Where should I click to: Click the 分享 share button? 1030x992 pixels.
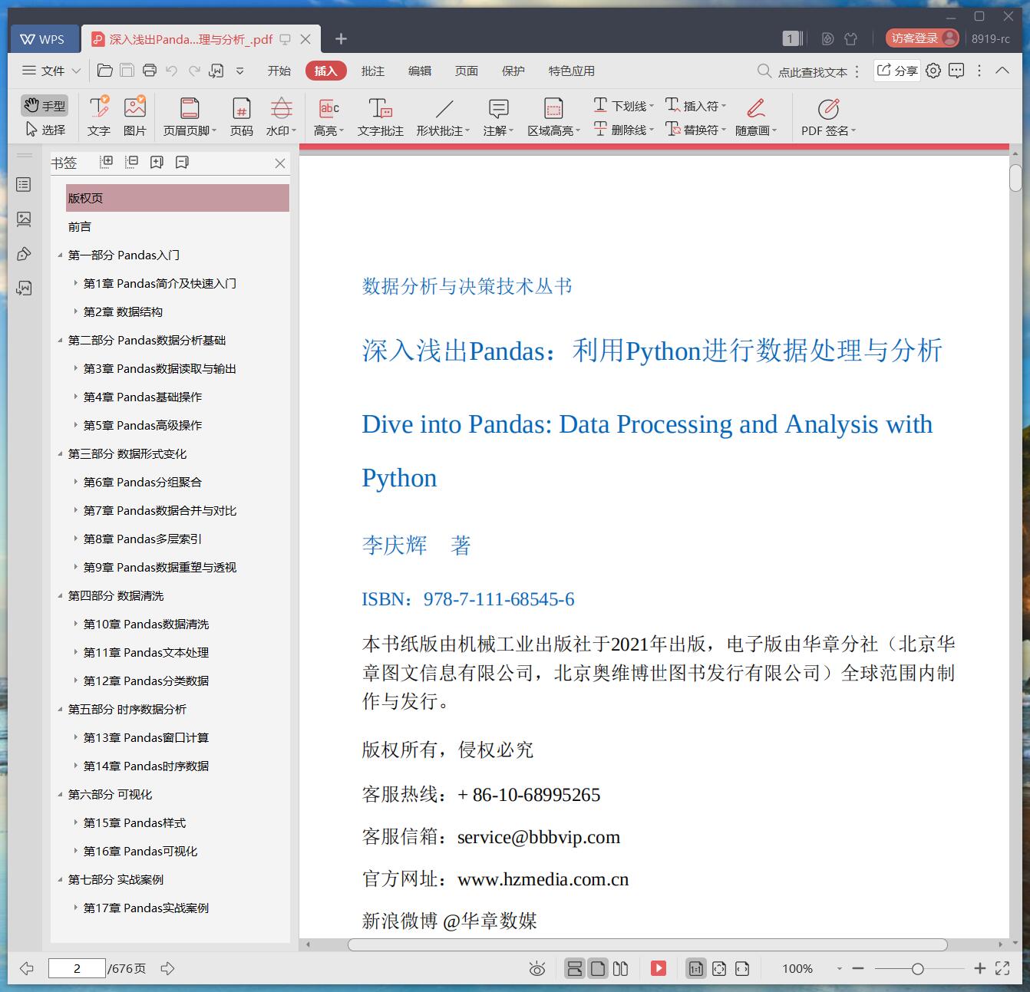click(x=897, y=71)
